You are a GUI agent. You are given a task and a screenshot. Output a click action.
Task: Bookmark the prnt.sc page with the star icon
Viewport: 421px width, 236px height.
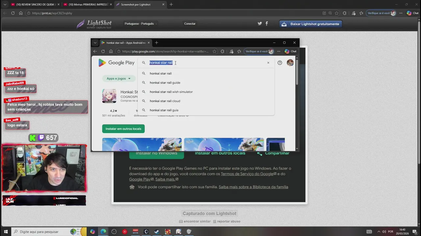[336, 13]
